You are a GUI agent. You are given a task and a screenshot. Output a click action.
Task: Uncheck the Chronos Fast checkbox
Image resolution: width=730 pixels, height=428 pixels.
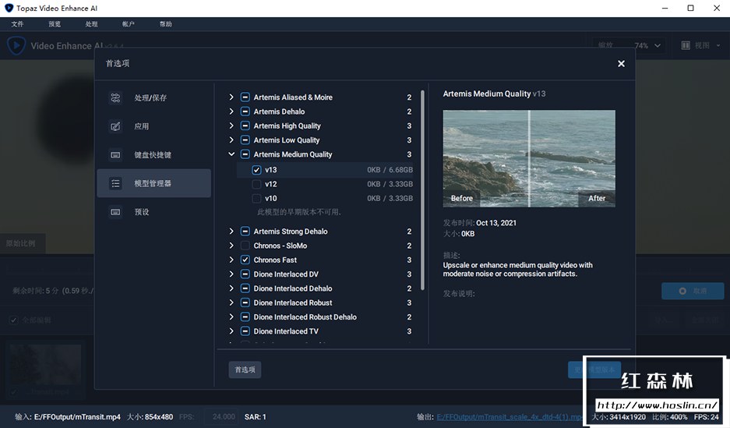click(x=245, y=260)
